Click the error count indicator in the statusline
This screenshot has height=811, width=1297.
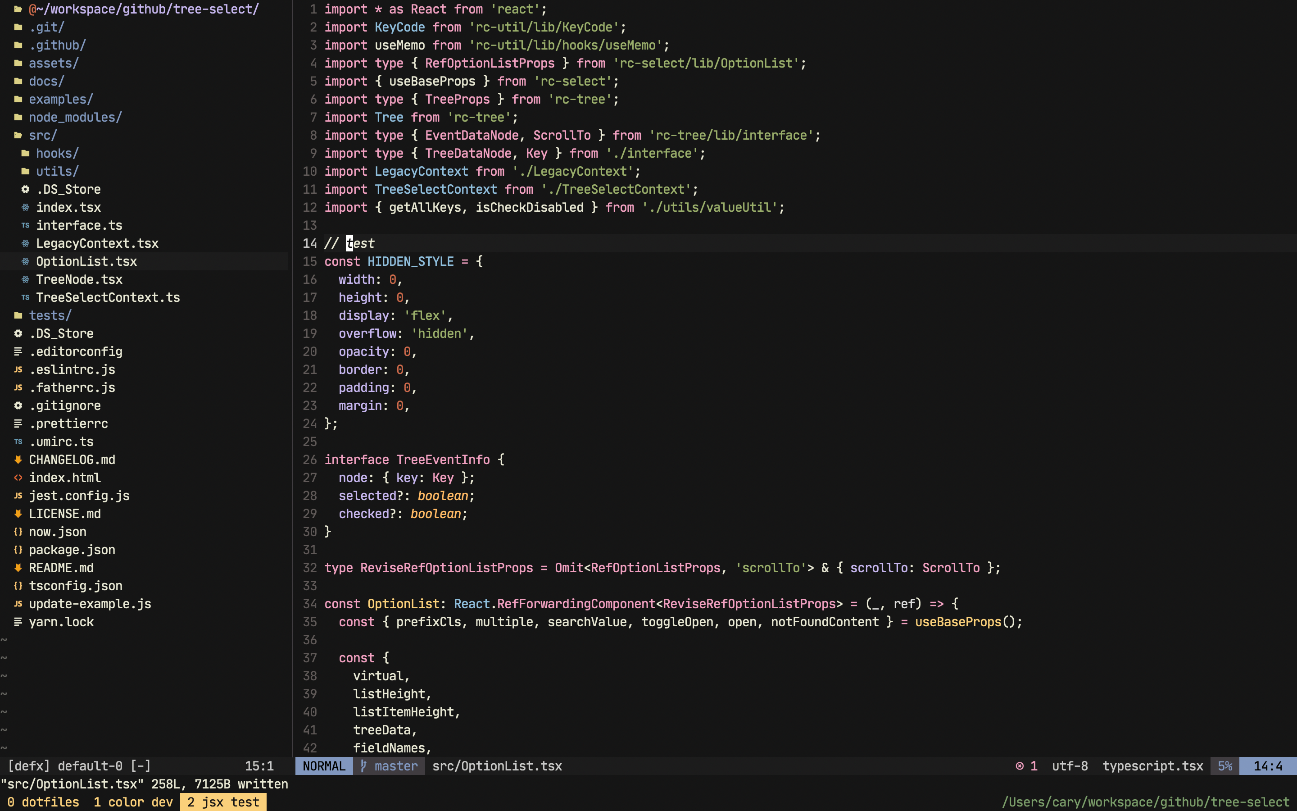pyautogui.click(x=1026, y=766)
